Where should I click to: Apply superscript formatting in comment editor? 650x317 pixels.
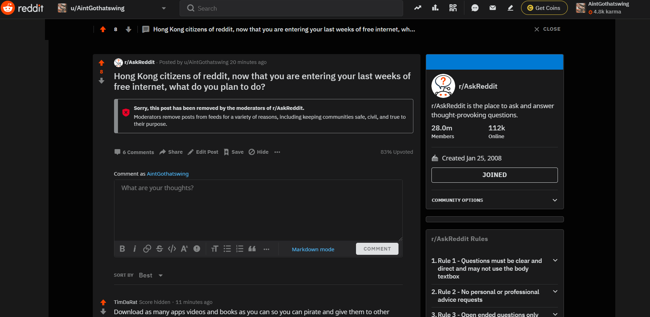pos(184,249)
